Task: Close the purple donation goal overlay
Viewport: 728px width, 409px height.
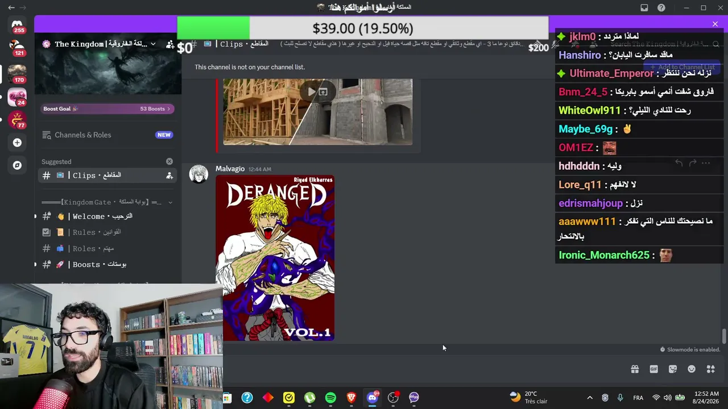Action: pos(715,24)
